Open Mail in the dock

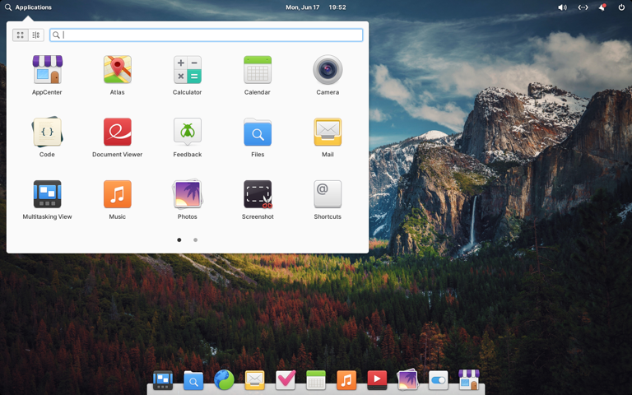coord(255,380)
